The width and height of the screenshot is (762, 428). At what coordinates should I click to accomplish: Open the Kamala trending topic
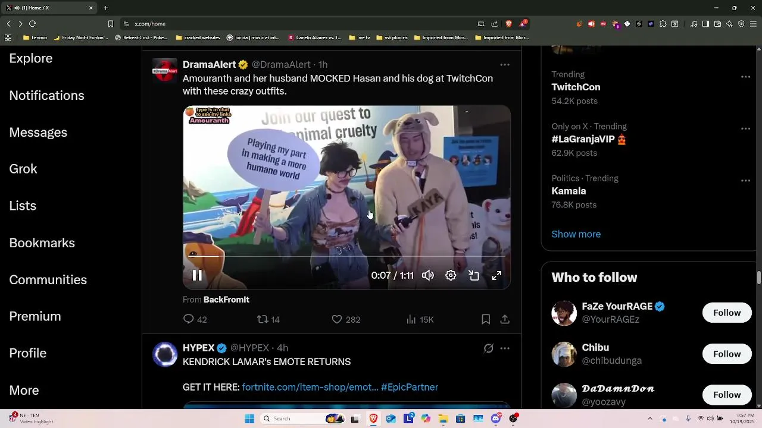coord(569,191)
